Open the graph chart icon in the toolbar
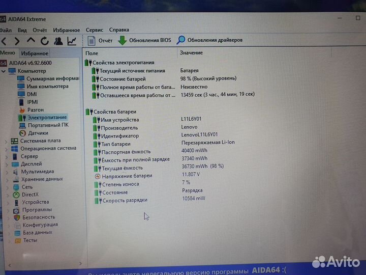This screenshot has width=366, height=275. tap(72, 41)
